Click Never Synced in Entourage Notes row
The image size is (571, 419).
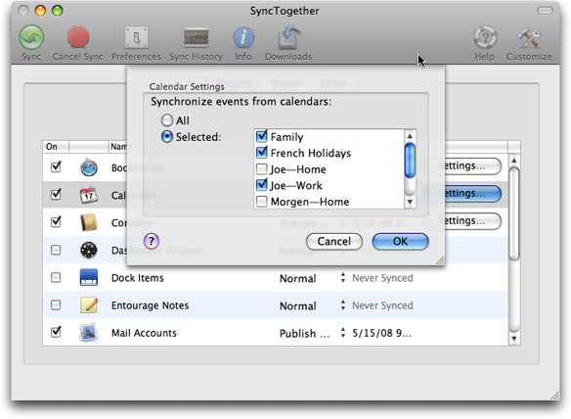382,305
